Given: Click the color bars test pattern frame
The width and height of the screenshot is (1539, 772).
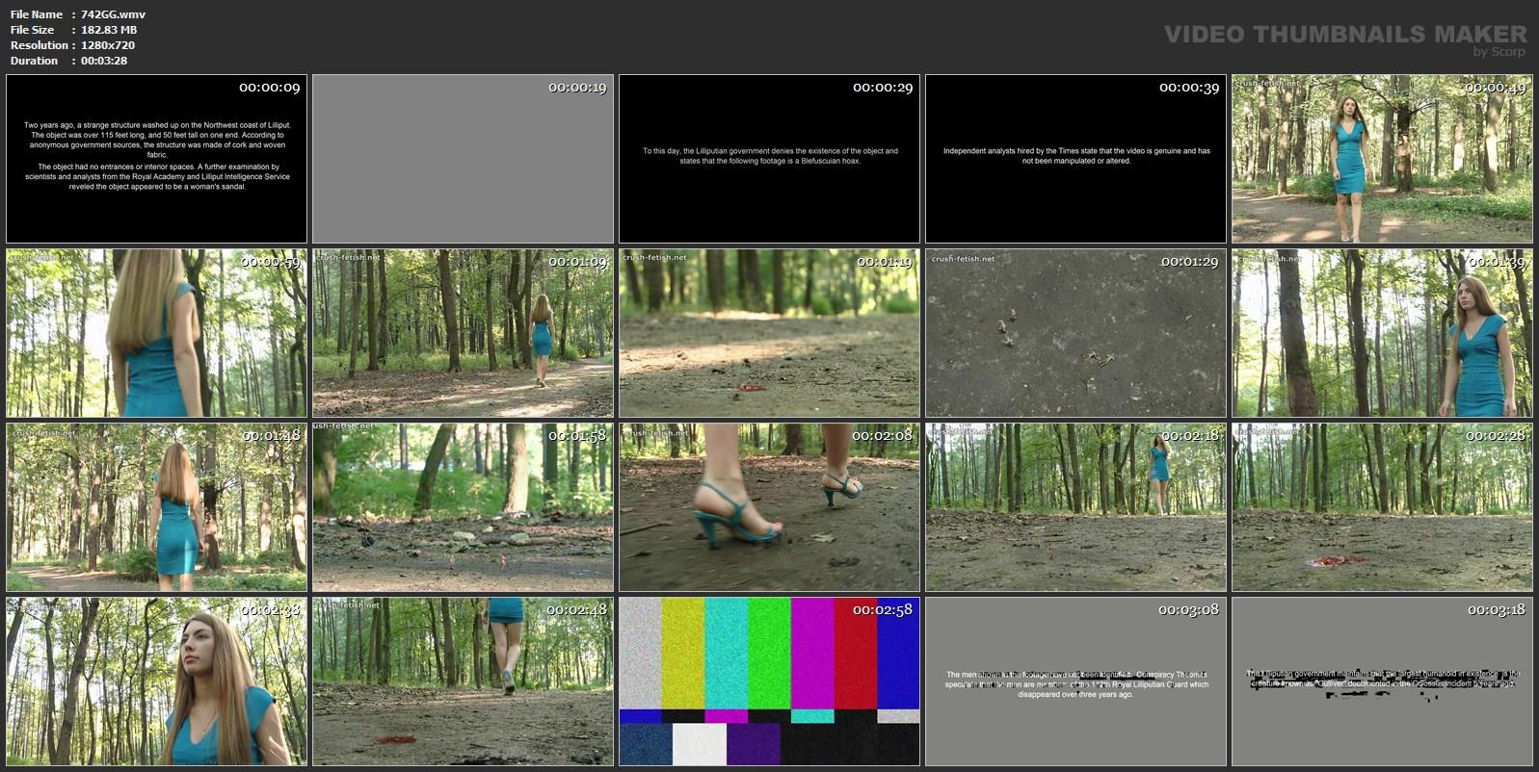Looking at the screenshot, I should [769, 682].
